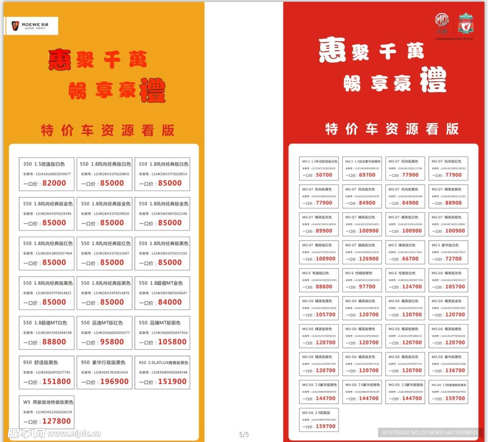488x442 pixels.
Task: Click the 5/5 page indicator
Action: click(x=244, y=434)
